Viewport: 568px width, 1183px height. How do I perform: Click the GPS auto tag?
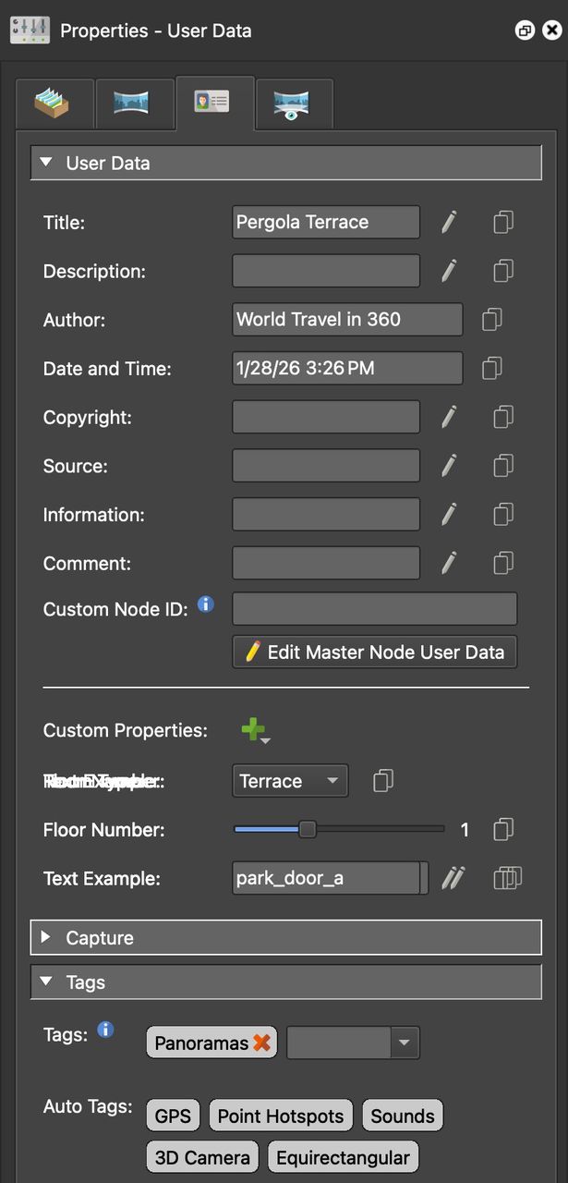pos(173,1116)
